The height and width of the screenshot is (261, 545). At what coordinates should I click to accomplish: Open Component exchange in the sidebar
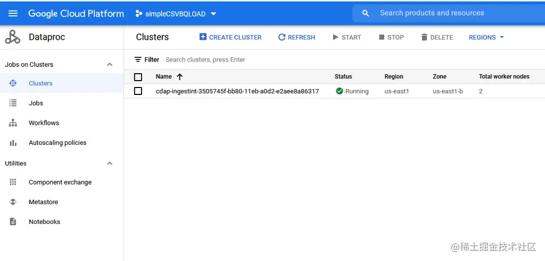pos(60,182)
